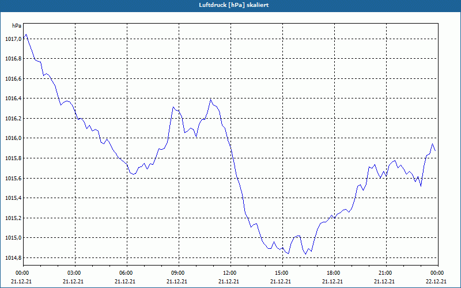Select the y-axis label 1015,2
Image resolution: width=461 pixels, height=288 pixels.
(13, 218)
